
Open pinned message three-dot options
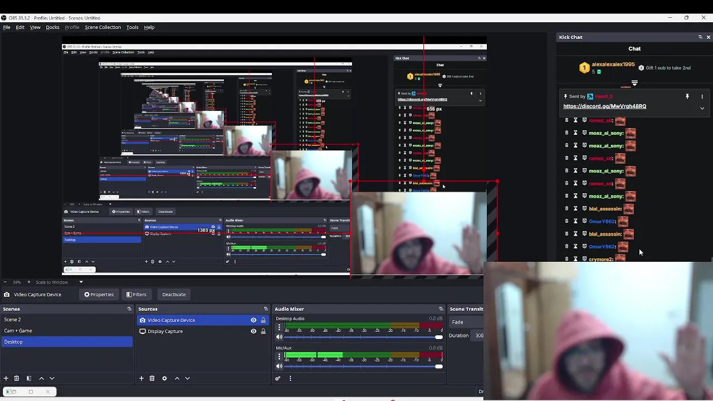coord(702,96)
